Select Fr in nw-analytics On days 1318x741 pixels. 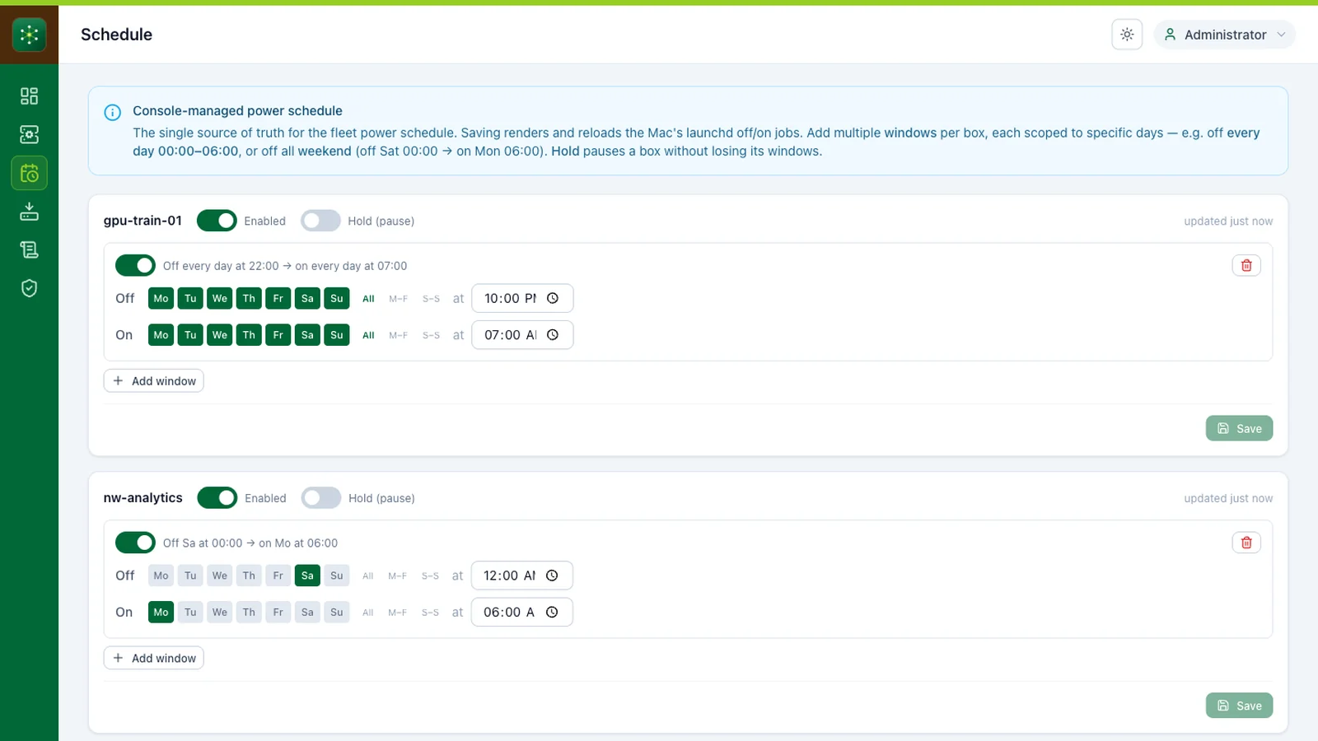click(x=278, y=612)
